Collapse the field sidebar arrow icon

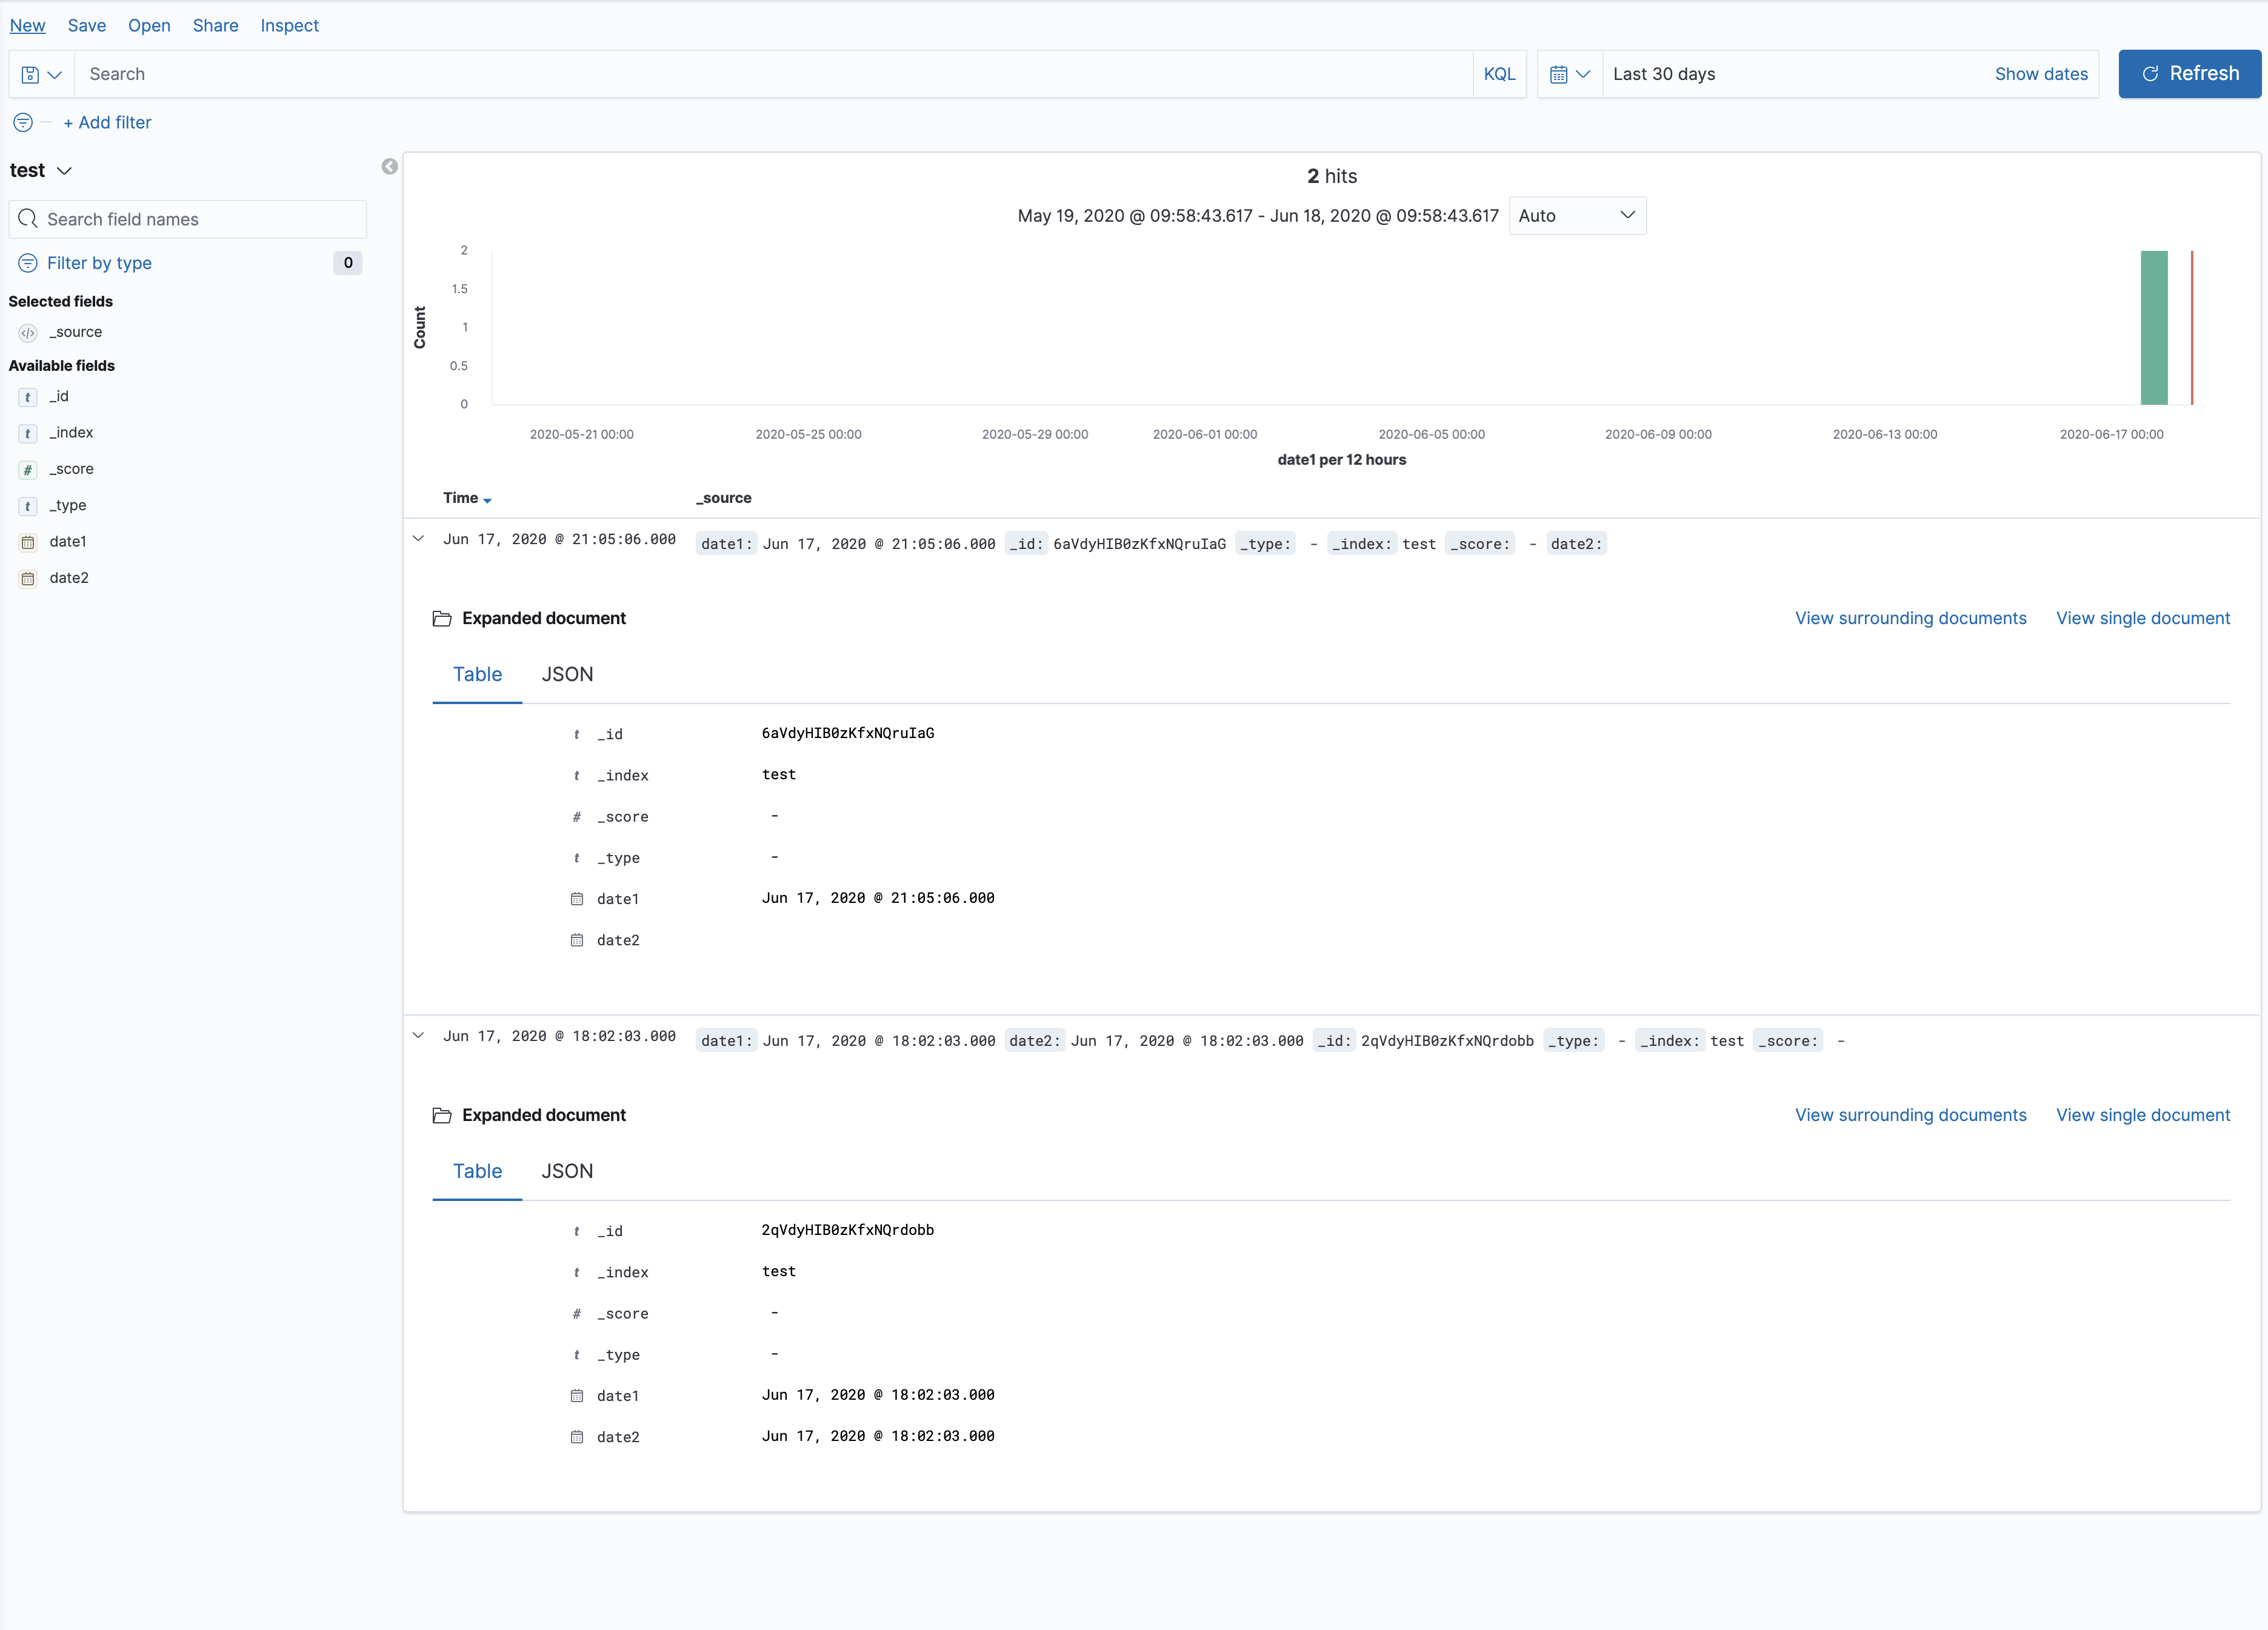(x=389, y=167)
